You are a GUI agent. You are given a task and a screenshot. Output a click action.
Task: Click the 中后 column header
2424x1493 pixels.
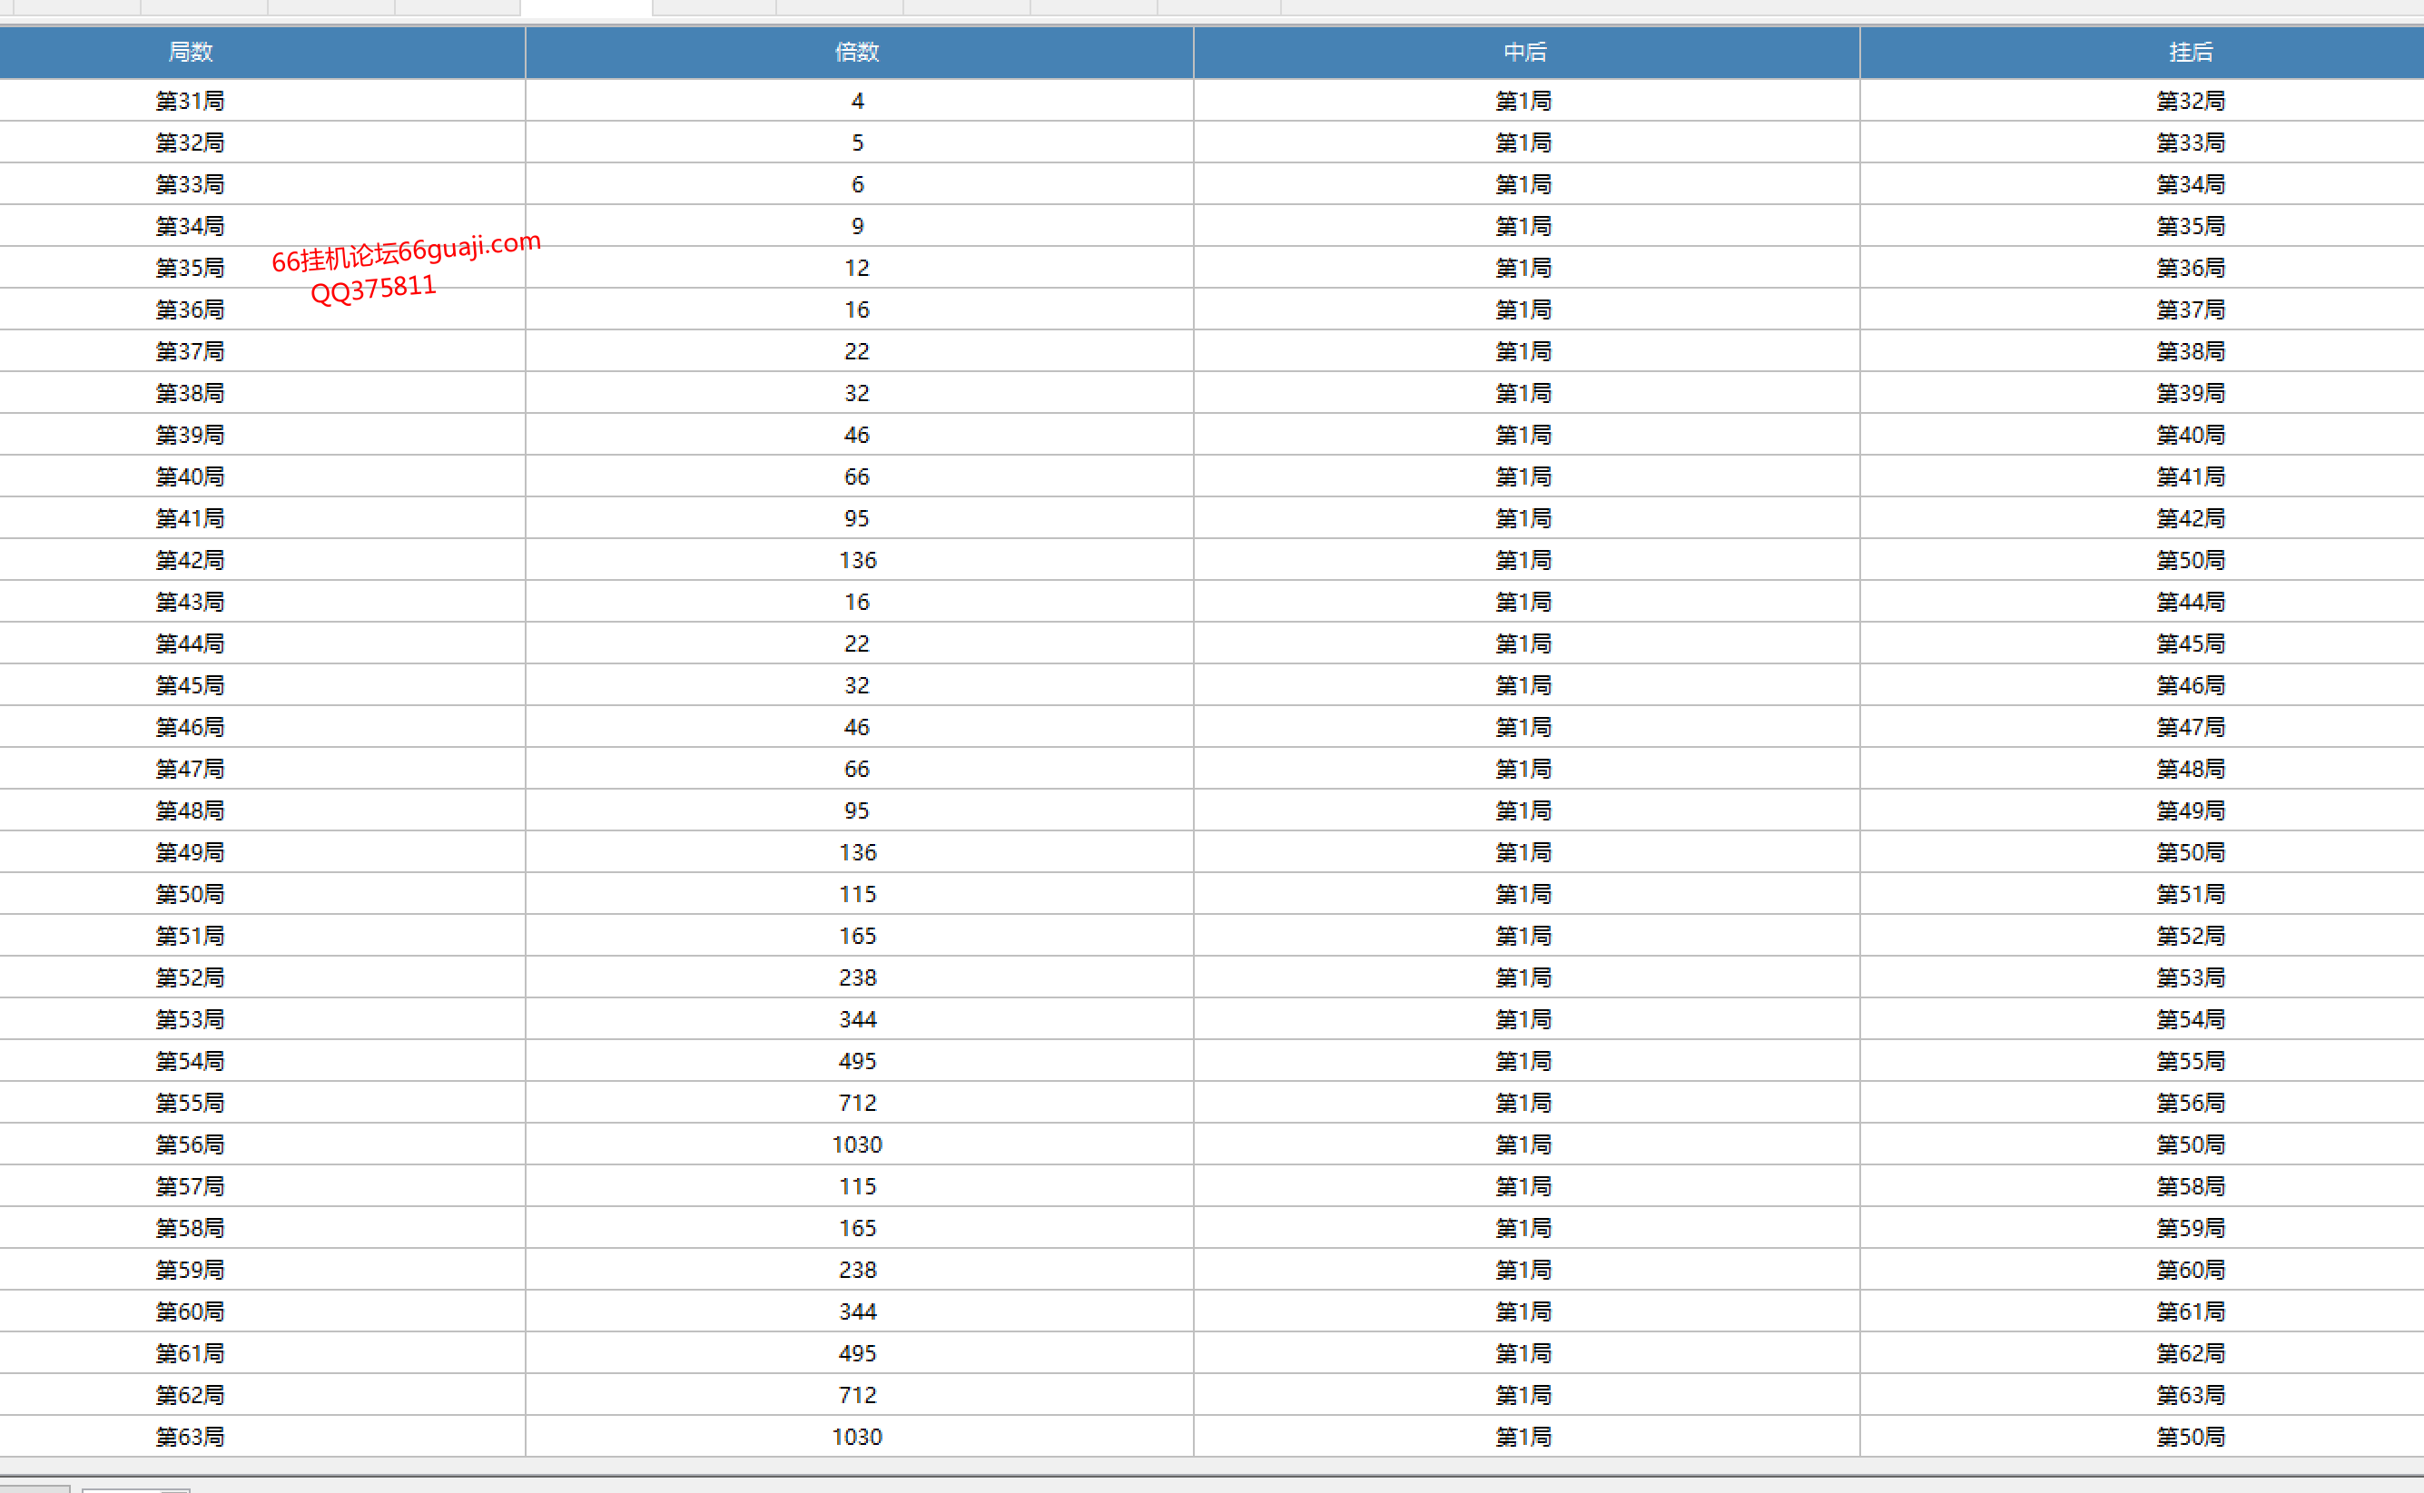tap(1525, 53)
